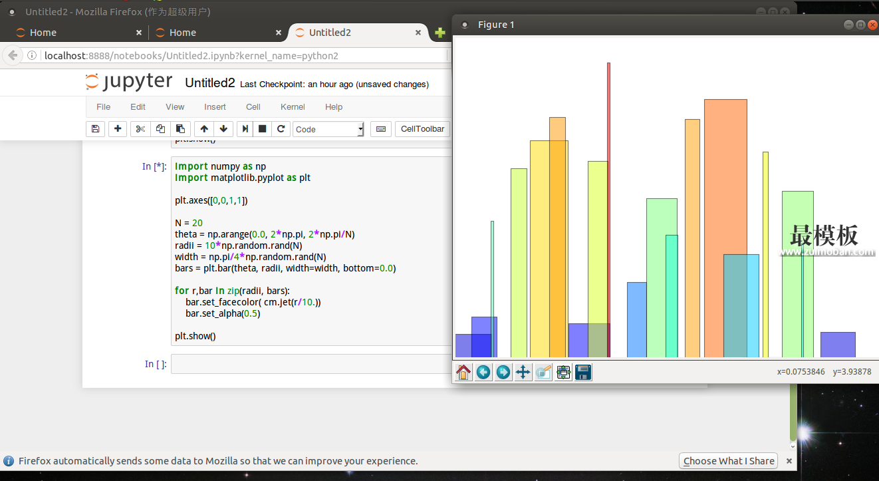Rename notebook by clicking Untitled2 title
Screen dimensions: 879x481
(210, 83)
